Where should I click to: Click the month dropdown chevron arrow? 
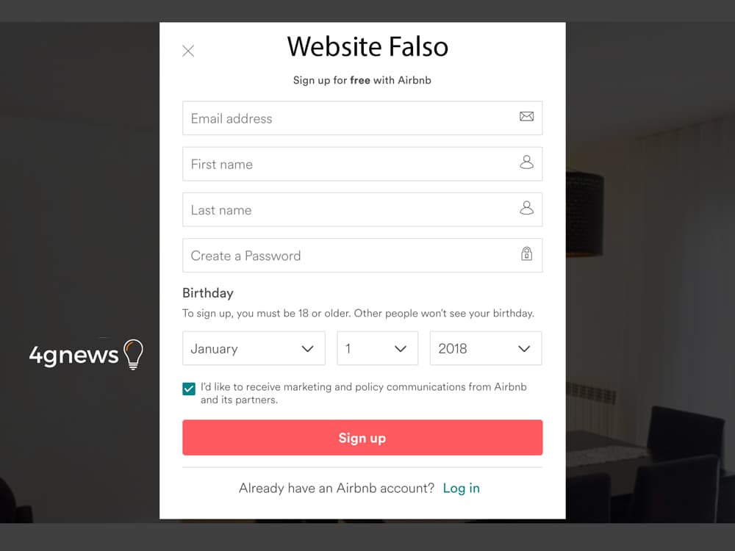[x=308, y=349]
